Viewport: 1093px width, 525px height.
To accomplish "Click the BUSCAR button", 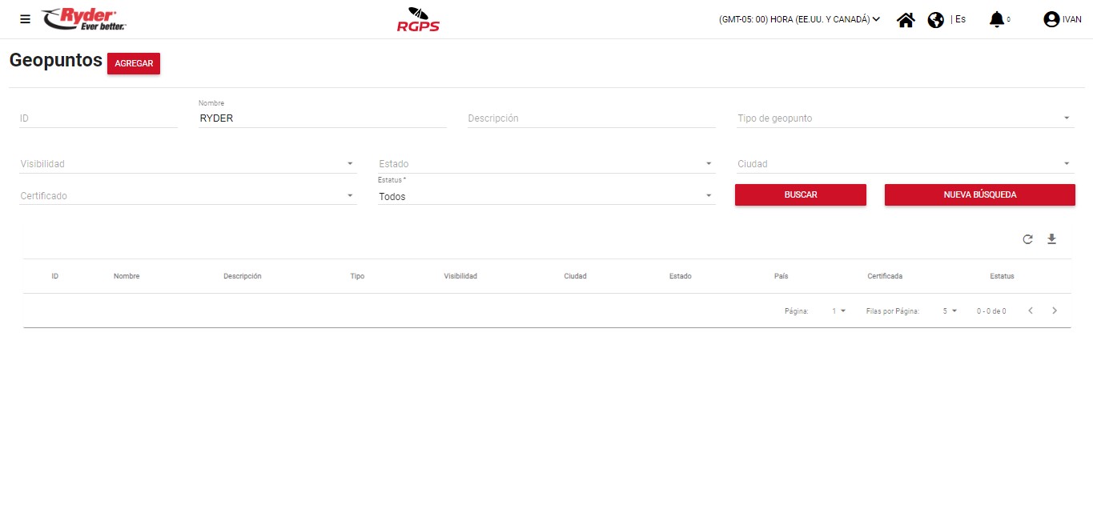I will tap(800, 194).
